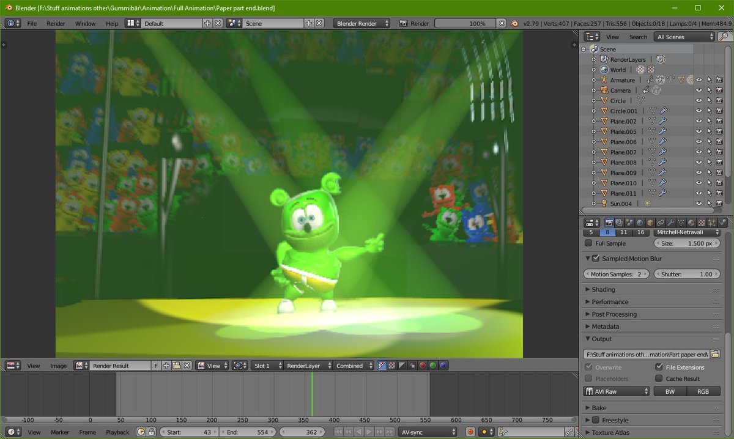Open the image editor Image menu
The image size is (734, 439).
tap(59, 366)
